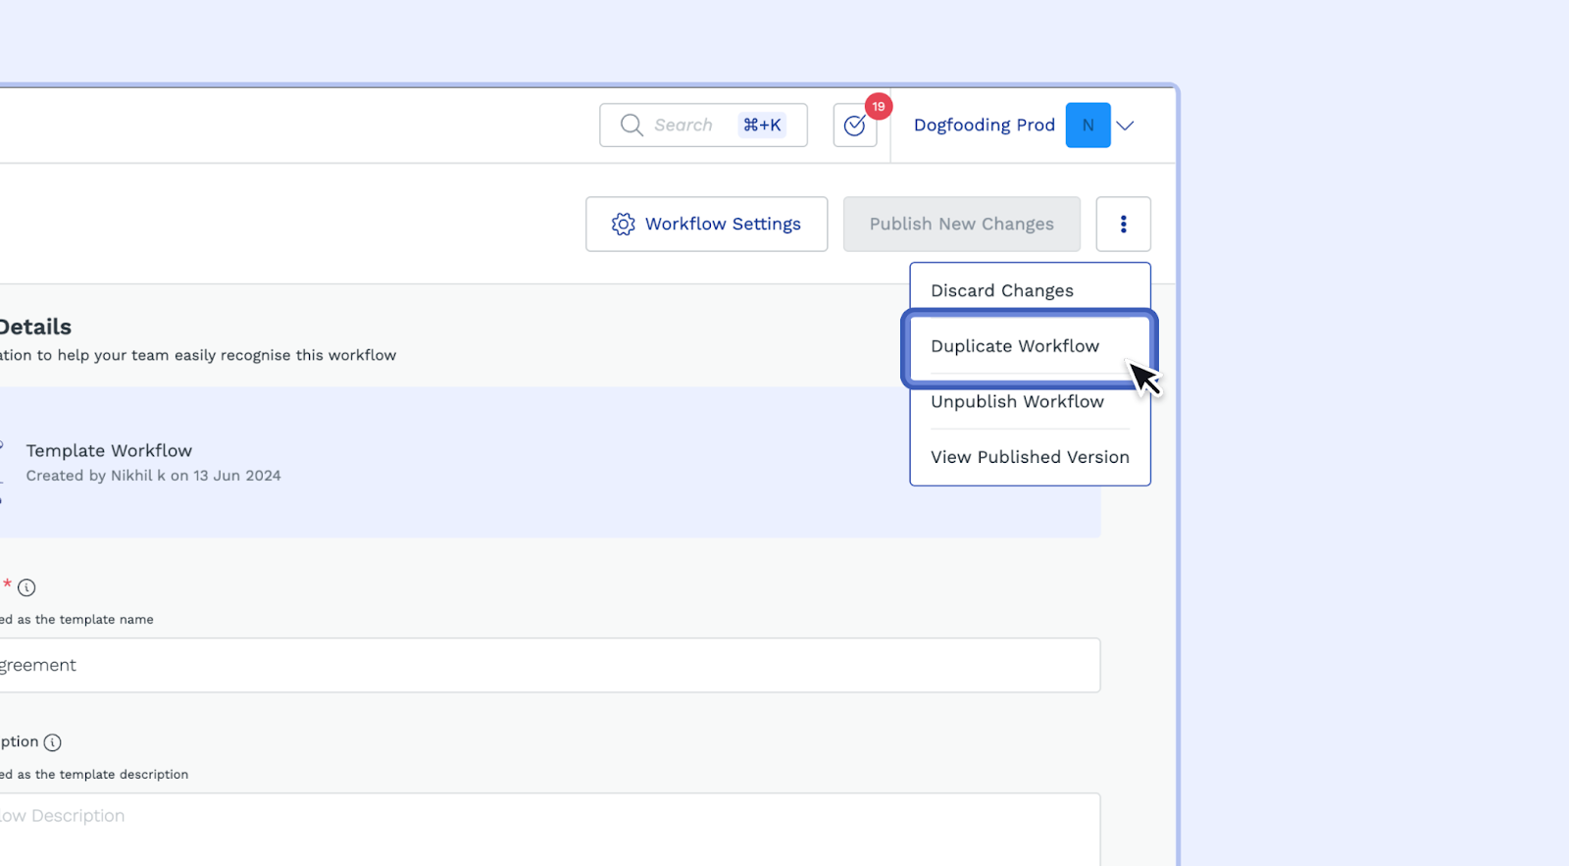Select Discard Changes from the menu
This screenshot has height=866, width=1569.
coord(1001,291)
